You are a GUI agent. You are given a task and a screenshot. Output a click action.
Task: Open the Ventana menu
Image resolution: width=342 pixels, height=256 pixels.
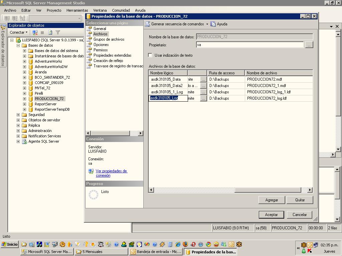(100, 10)
